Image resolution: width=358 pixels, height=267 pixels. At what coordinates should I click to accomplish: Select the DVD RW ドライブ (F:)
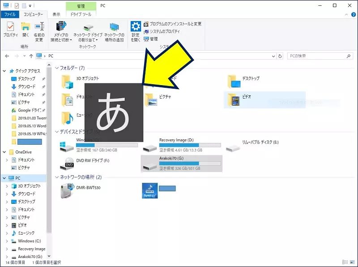click(x=85, y=164)
